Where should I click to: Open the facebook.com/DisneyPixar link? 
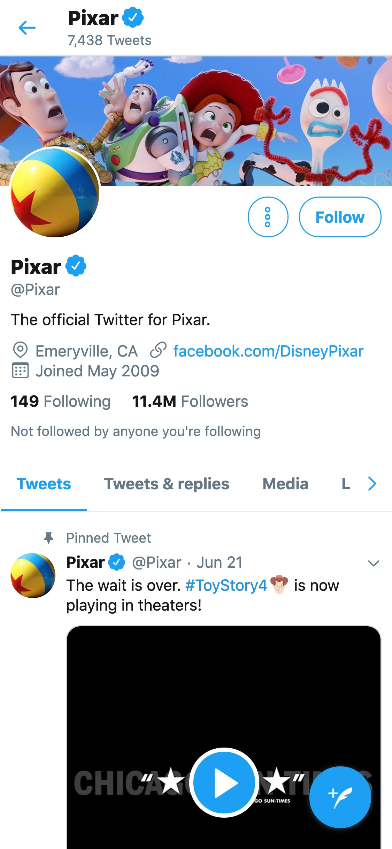coord(268,351)
